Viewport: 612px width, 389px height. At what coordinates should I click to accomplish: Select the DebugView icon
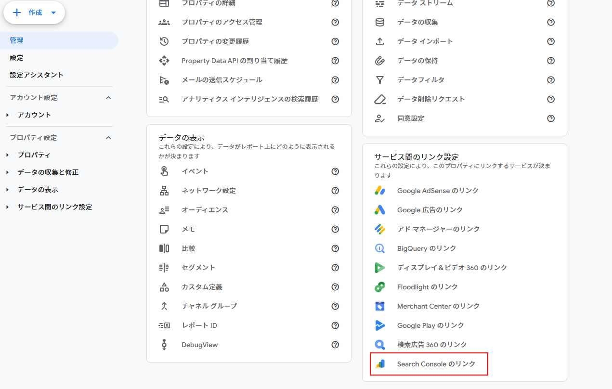[x=164, y=345]
